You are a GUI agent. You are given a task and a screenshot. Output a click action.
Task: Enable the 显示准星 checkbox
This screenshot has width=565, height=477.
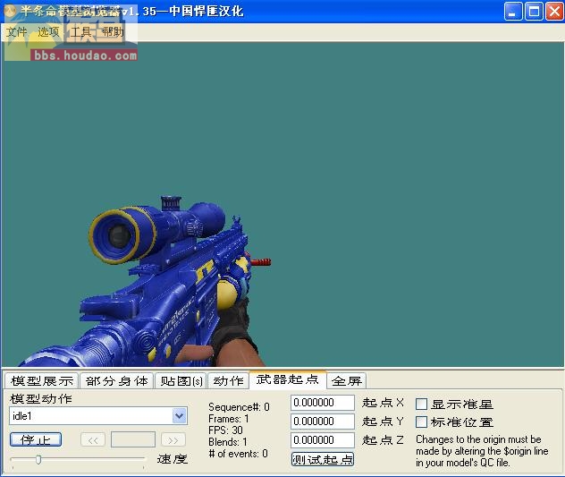coord(422,404)
